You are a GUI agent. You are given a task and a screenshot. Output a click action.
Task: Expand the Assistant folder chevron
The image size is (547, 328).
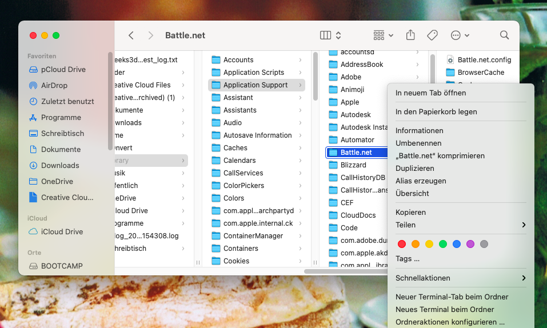(300, 98)
